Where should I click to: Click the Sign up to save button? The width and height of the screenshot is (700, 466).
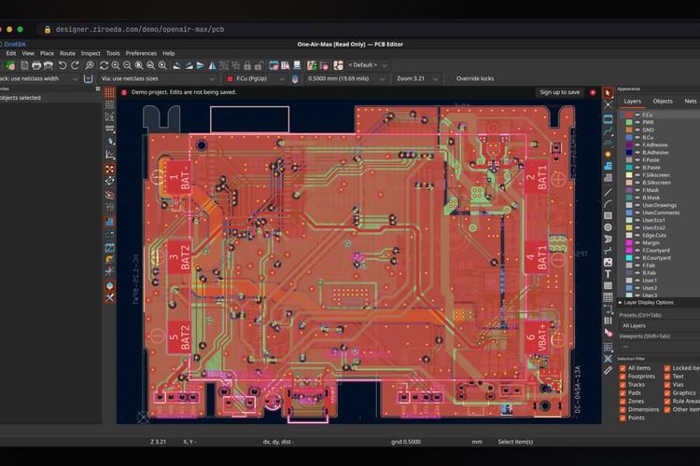(x=560, y=92)
